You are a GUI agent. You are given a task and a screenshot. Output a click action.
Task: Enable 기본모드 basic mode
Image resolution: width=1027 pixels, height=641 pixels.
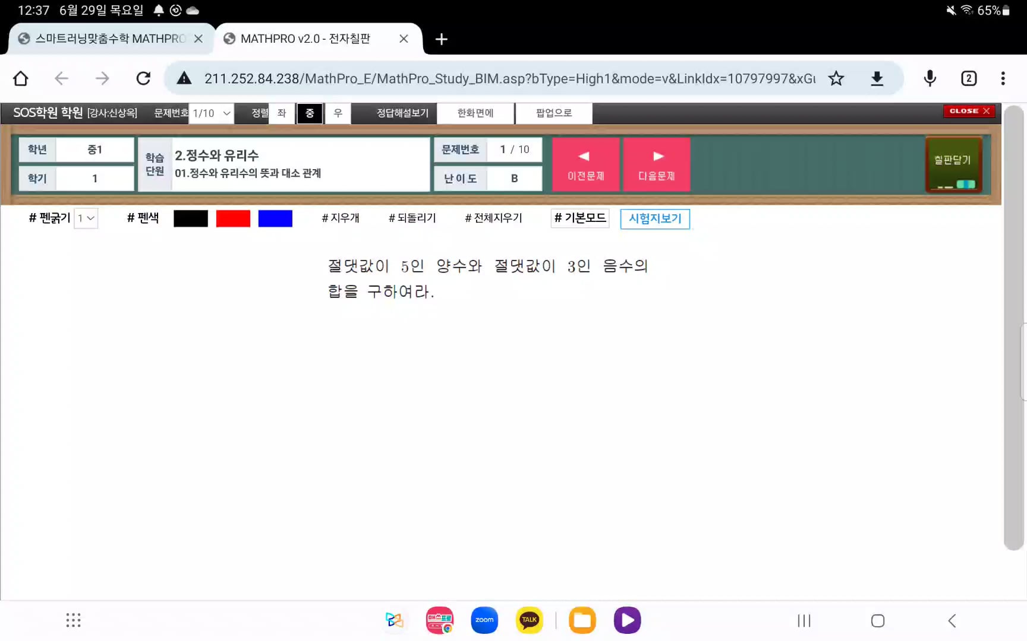pos(579,218)
